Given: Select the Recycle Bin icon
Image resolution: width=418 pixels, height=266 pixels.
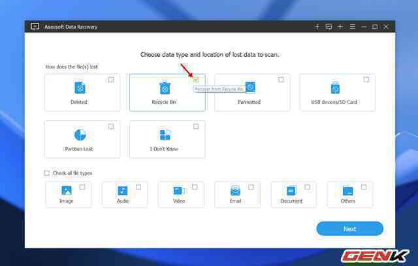Looking at the screenshot, I should [x=165, y=88].
